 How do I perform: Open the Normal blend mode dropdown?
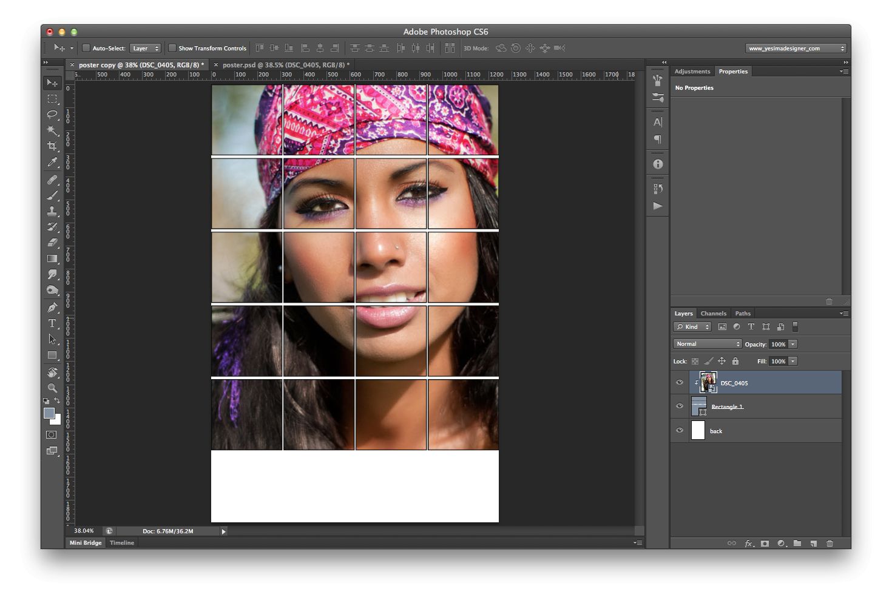click(707, 344)
